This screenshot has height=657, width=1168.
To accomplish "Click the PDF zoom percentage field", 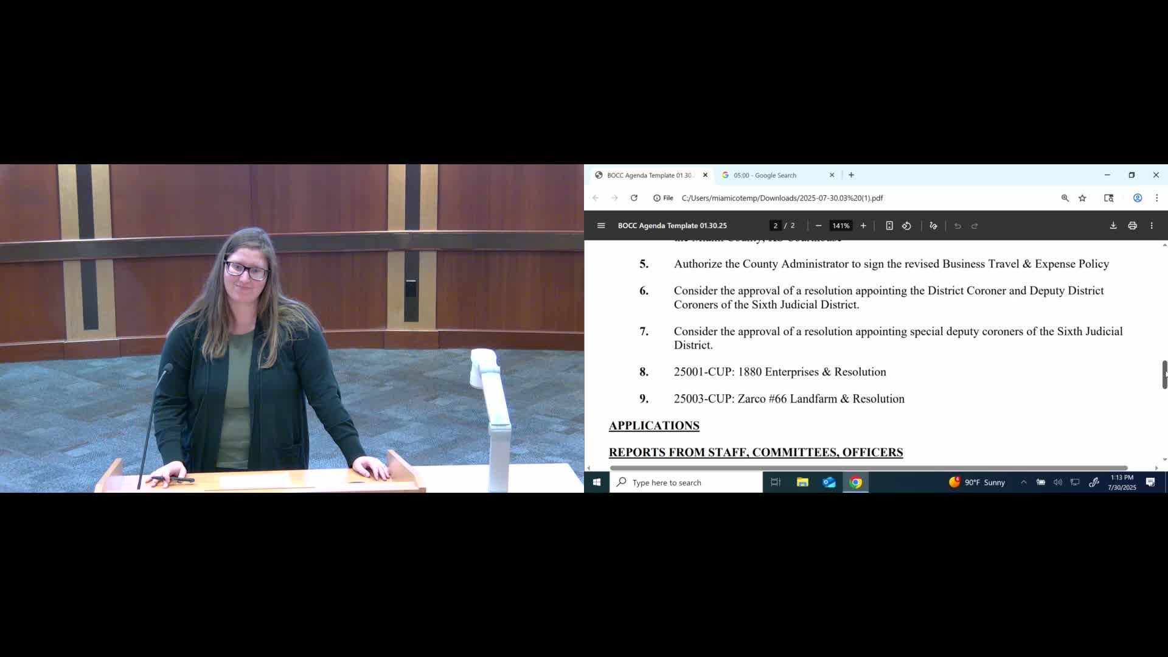I will (840, 226).
